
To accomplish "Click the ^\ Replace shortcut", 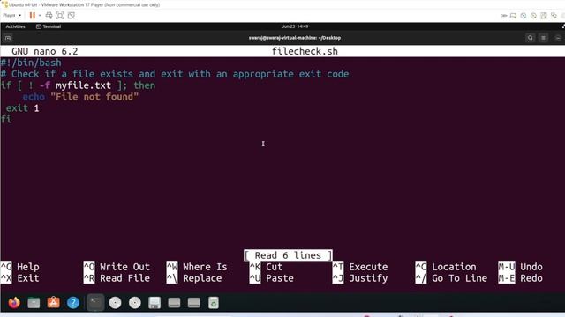I will (x=194, y=278).
